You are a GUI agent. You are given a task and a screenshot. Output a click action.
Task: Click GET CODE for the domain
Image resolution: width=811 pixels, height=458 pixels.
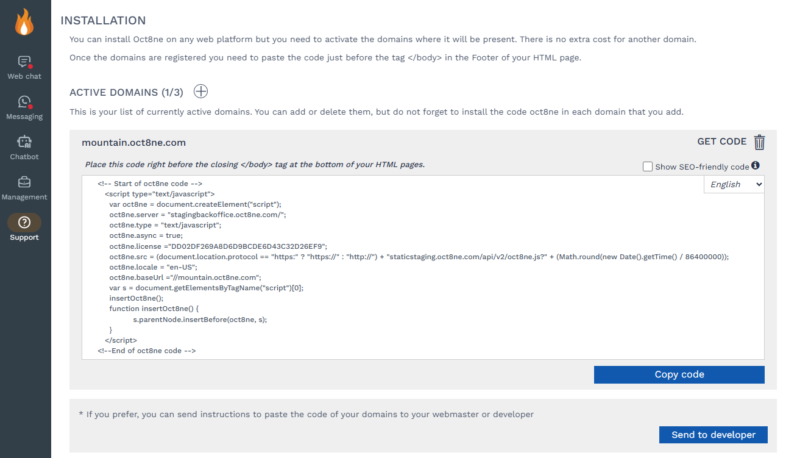(x=721, y=141)
